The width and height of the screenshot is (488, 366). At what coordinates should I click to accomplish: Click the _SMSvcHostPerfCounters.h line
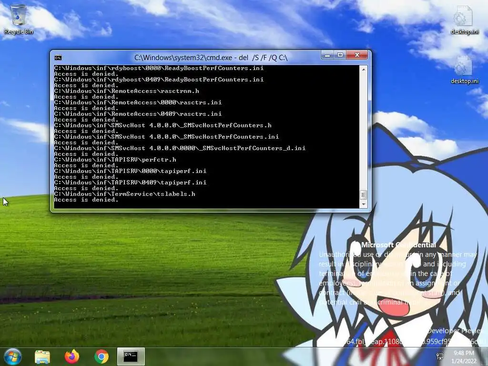coord(163,125)
